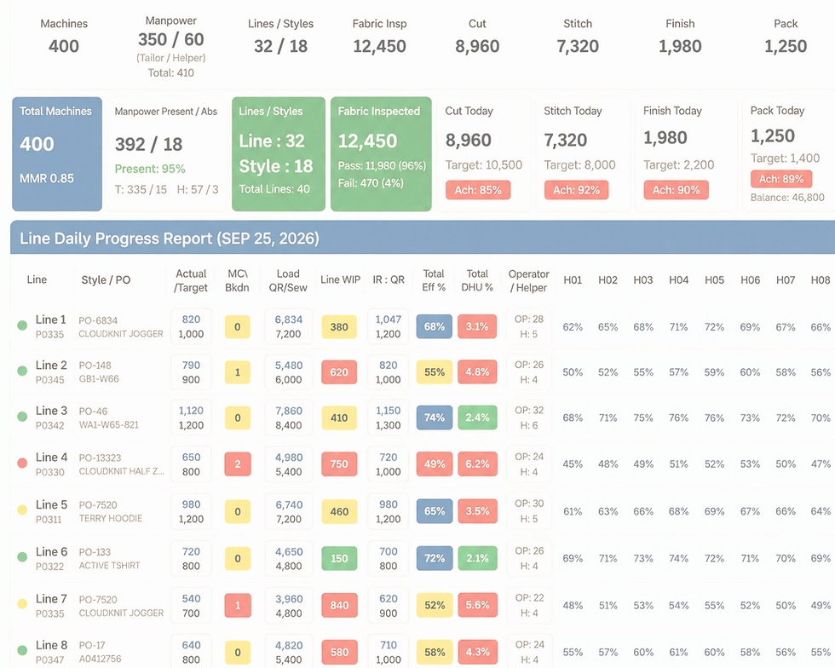The height and width of the screenshot is (668, 835).
Task: Select the Total DHU % column header
Action: coord(477,280)
